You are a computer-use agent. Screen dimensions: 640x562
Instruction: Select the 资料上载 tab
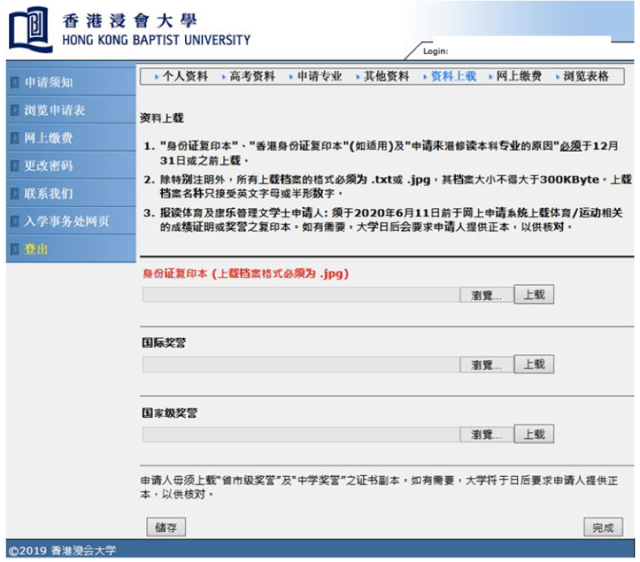tap(453, 76)
